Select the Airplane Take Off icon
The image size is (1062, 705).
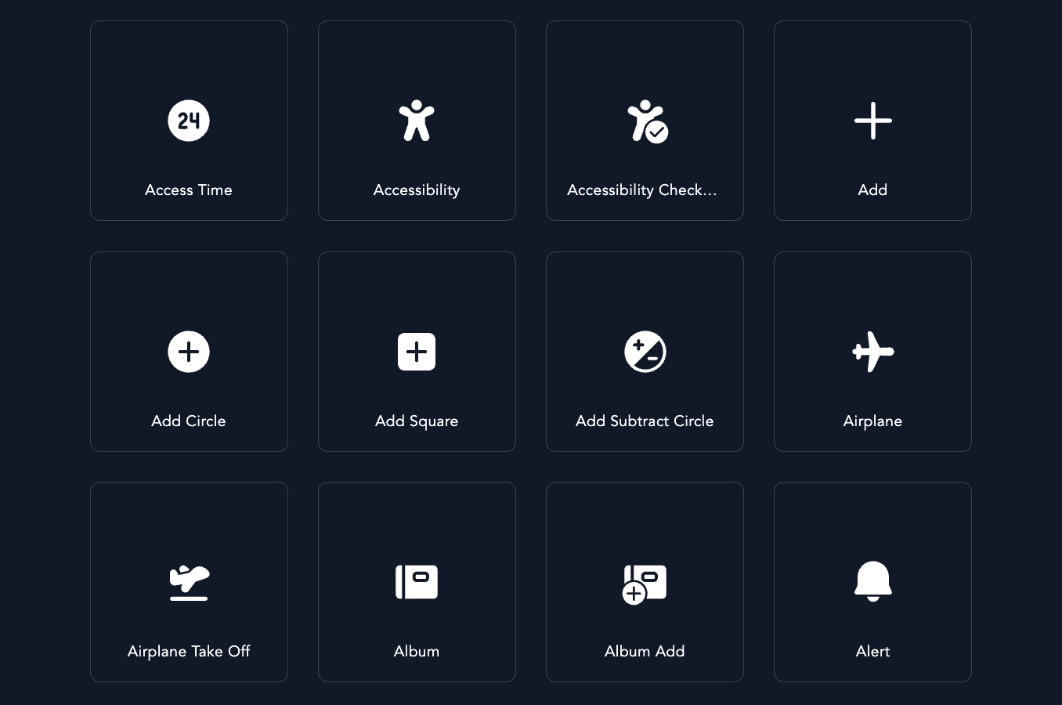pyautogui.click(x=189, y=582)
